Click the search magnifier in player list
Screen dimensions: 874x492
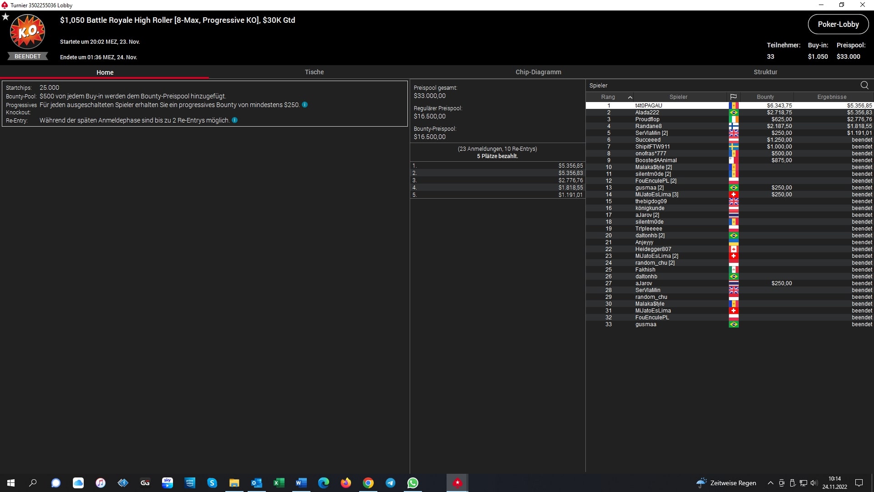point(864,85)
